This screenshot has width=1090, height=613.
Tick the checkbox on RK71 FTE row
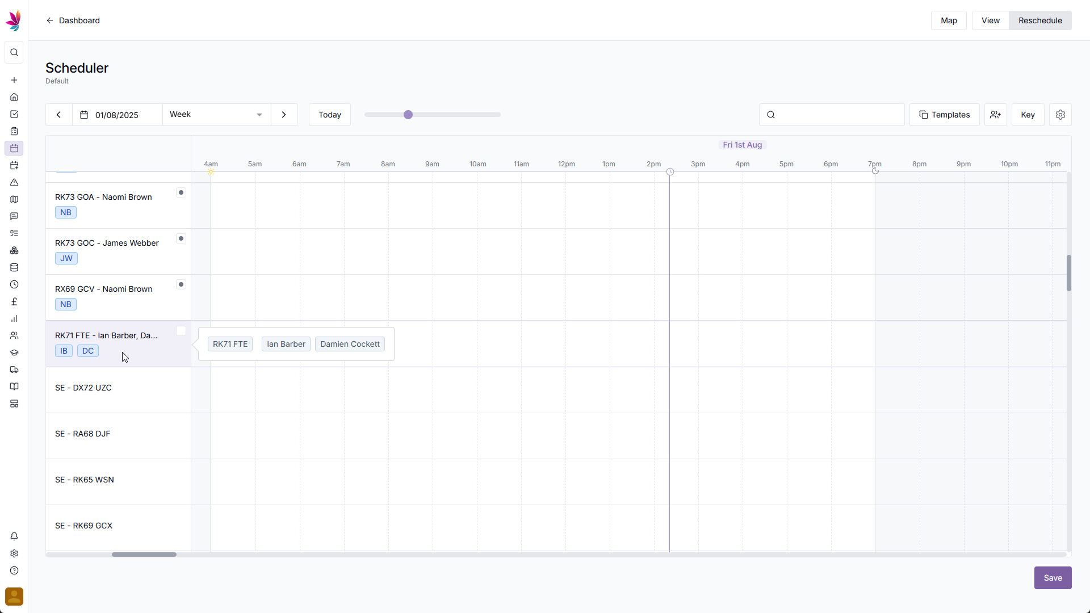tap(181, 331)
